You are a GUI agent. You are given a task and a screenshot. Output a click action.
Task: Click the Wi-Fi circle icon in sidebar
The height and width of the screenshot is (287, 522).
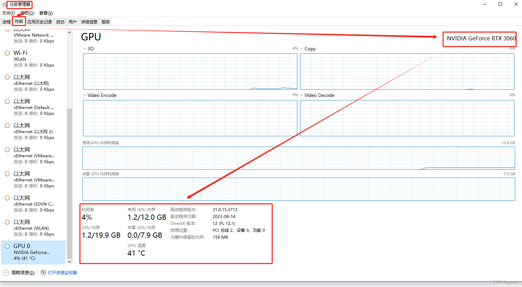(7, 53)
